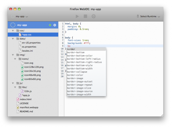Collapse the data/ folder triangle

[13, 39]
